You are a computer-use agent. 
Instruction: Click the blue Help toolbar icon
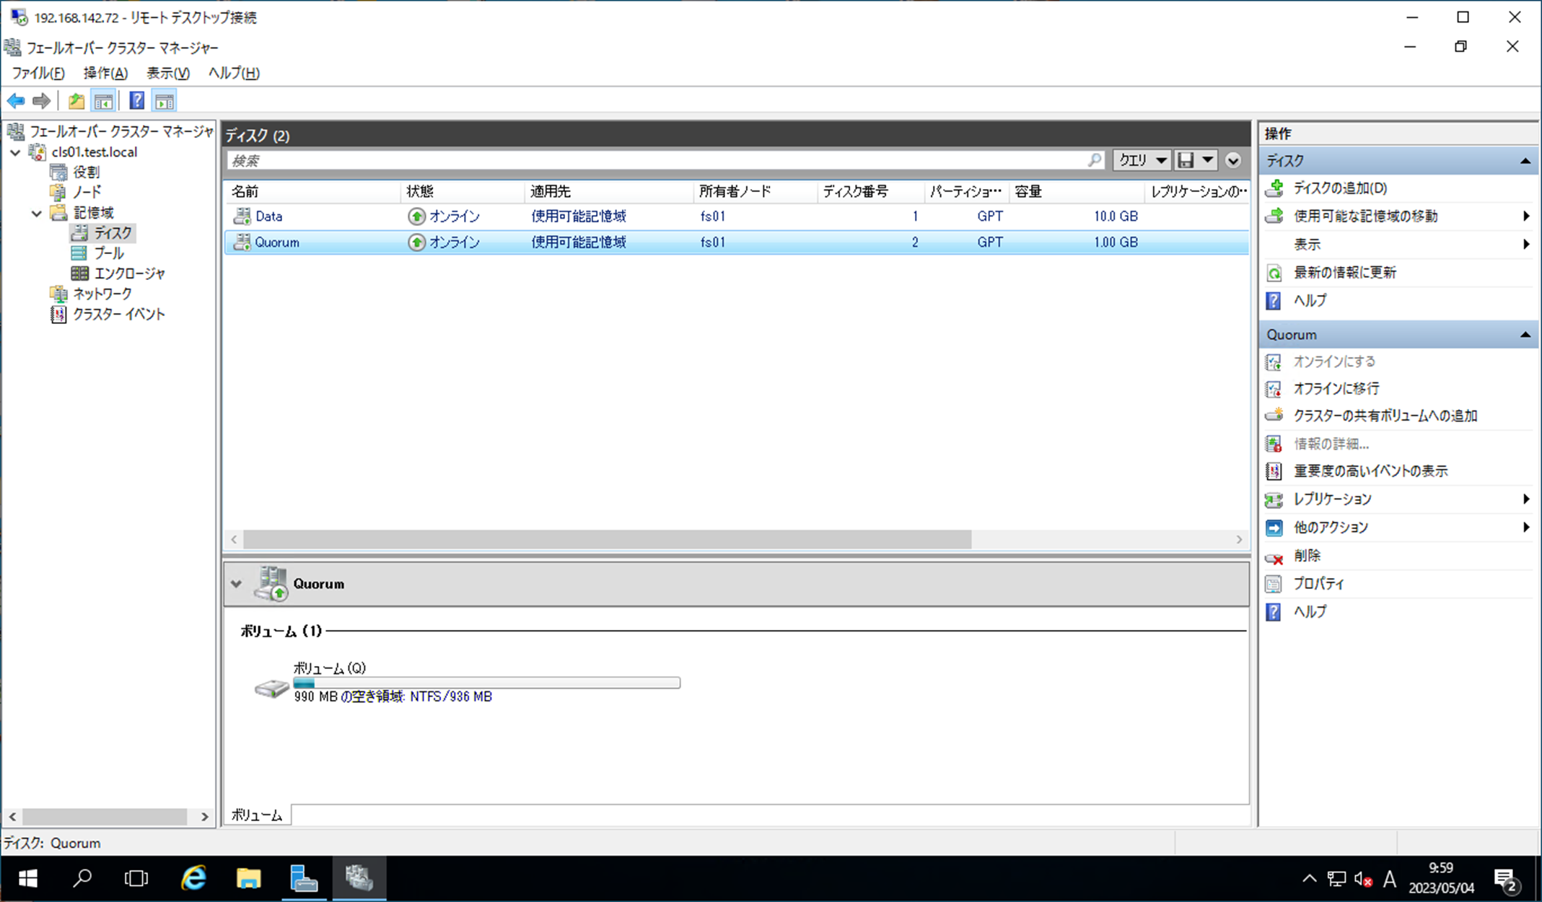click(136, 101)
